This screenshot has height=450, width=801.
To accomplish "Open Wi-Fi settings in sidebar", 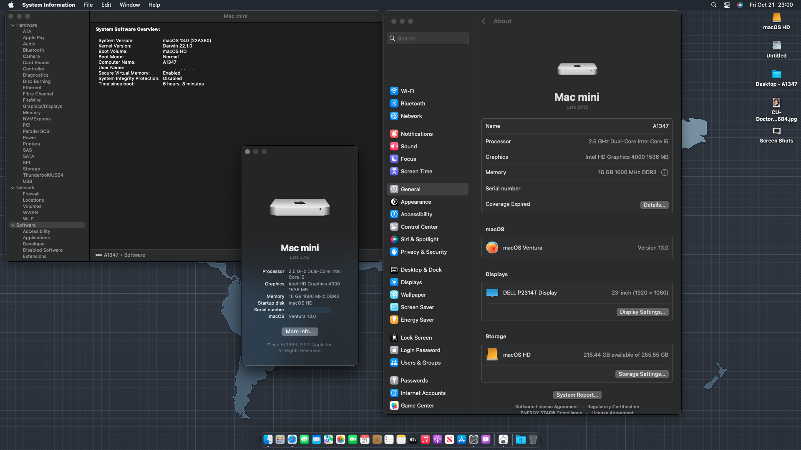I will tap(407, 91).
